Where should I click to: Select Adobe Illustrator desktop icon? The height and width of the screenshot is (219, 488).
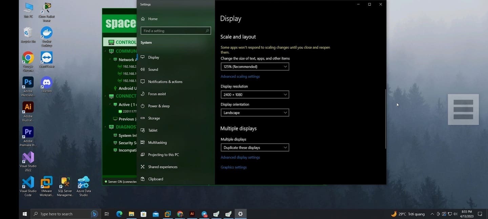tap(28, 112)
